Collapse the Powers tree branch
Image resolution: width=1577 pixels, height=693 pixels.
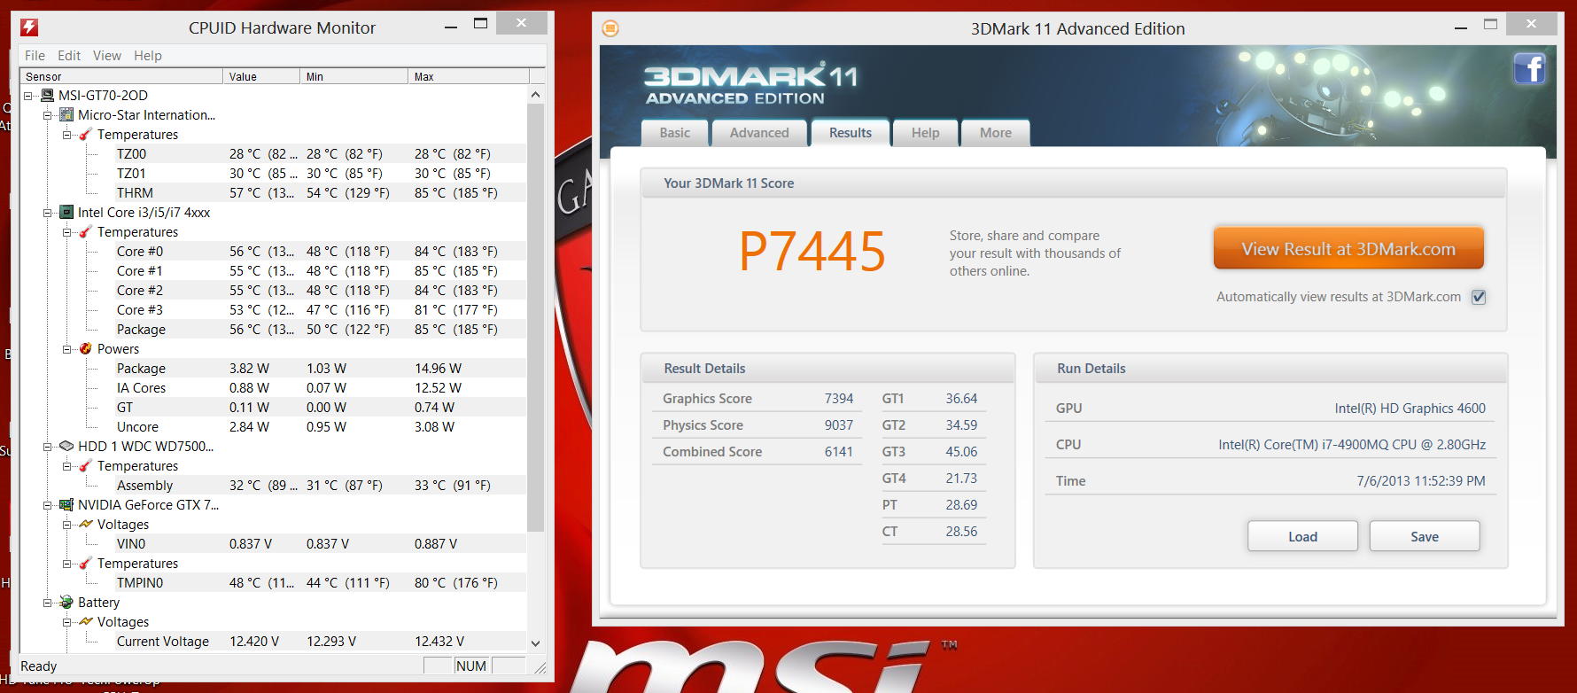point(67,349)
